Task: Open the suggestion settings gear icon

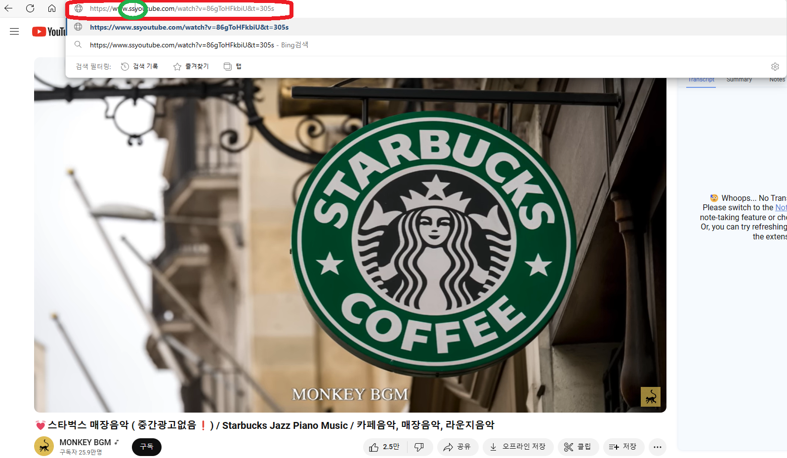Action: point(775,67)
